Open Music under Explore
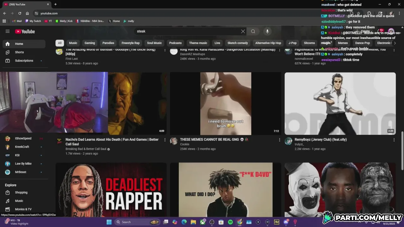The height and width of the screenshot is (227, 404). click(x=24, y=201)
